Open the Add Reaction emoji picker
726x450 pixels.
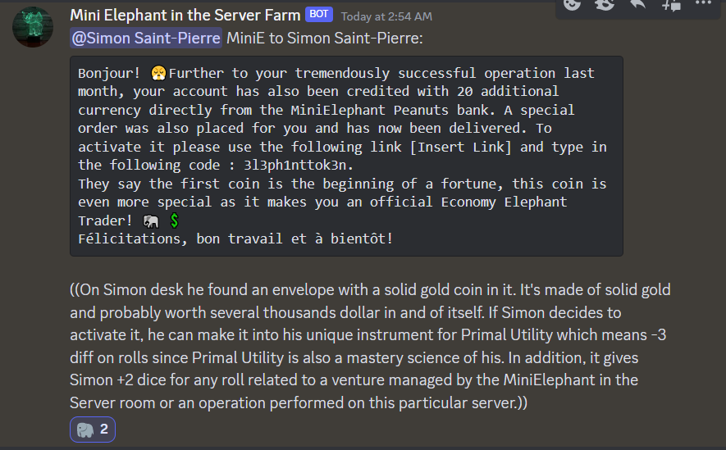pos(573,4)
